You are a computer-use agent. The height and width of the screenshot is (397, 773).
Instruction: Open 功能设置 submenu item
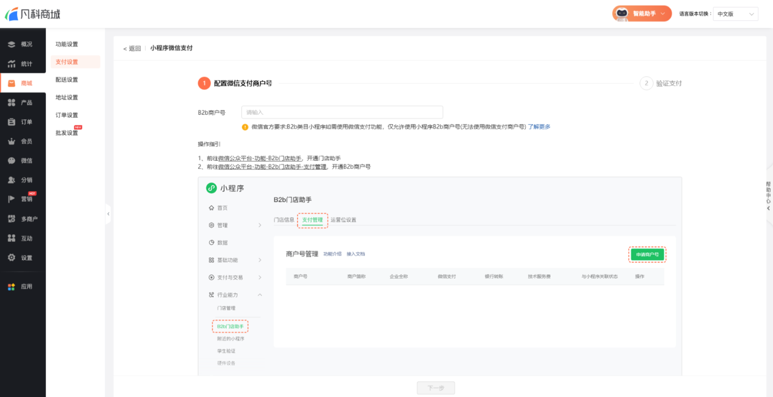(x=67, y=44)
